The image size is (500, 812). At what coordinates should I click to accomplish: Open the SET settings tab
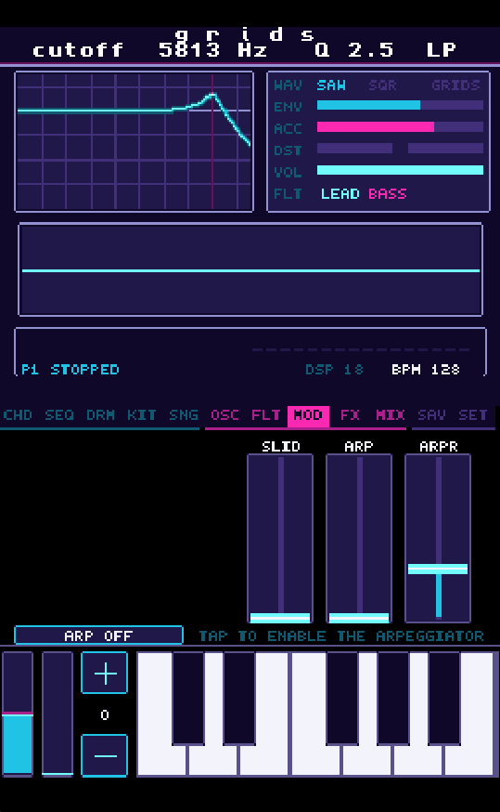pyautogui.click(x=472, y=415)
